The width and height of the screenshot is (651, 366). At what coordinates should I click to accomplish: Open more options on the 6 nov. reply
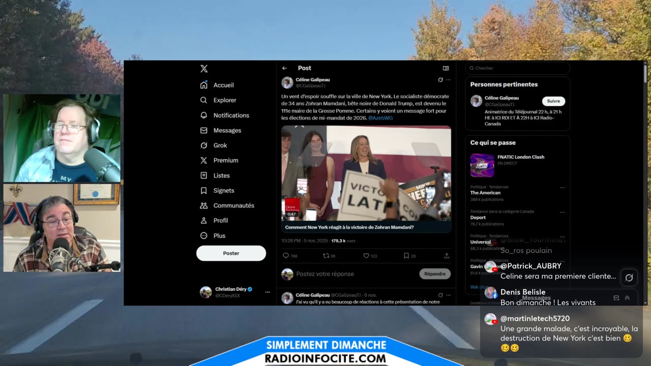[448, 295]
